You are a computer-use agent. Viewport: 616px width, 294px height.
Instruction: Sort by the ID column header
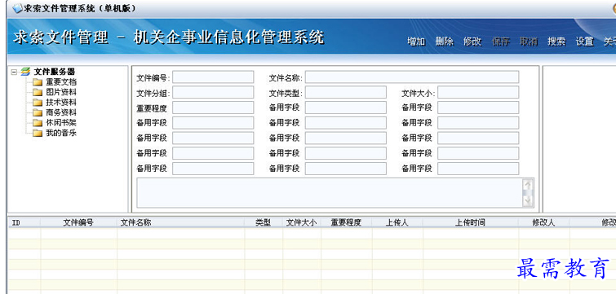pyautogui.click(x=24, y=222)
